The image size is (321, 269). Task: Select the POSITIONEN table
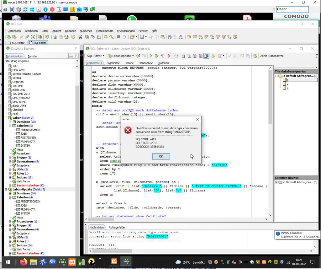tap(28, 137)
